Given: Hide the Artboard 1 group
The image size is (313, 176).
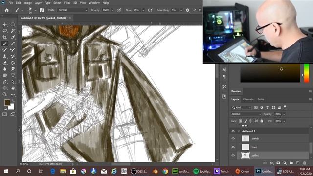Looking at the screenshot, I should [x=233, y=131].
